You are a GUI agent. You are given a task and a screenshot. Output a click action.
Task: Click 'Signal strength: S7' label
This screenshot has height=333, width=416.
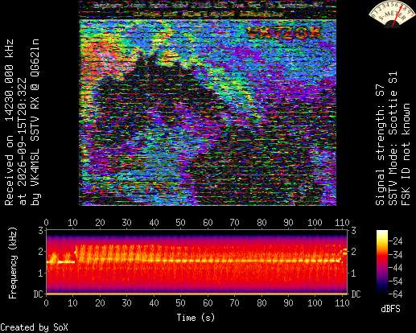(380, 145)
